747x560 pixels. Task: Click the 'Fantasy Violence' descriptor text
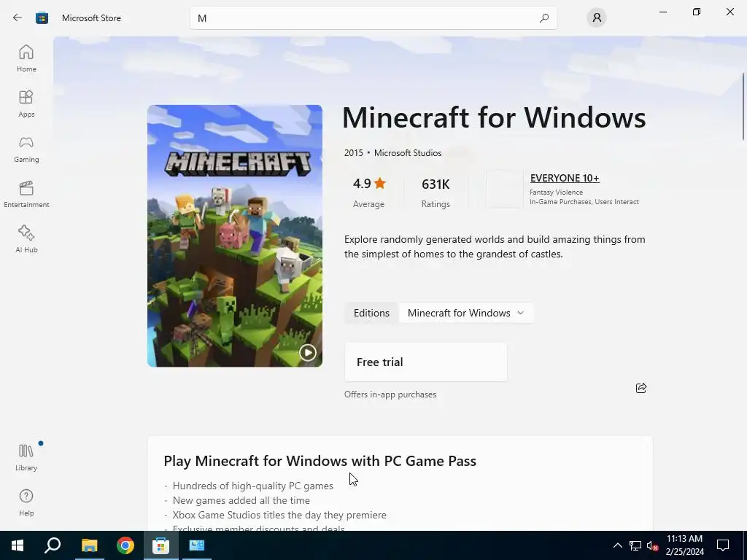(x=556, y=192)
